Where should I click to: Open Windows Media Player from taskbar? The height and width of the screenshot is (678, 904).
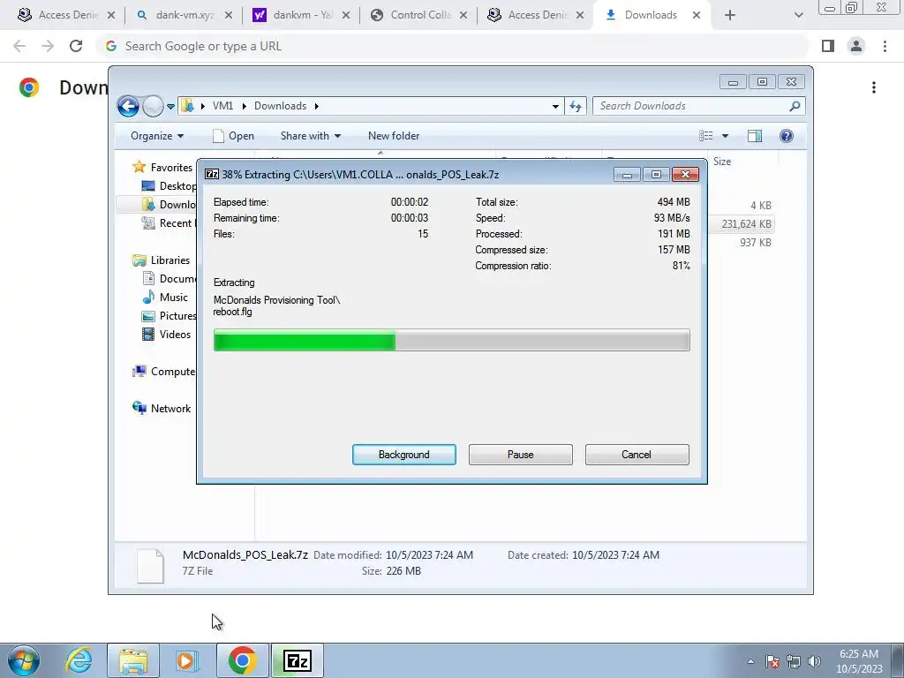tap(186, 660)
